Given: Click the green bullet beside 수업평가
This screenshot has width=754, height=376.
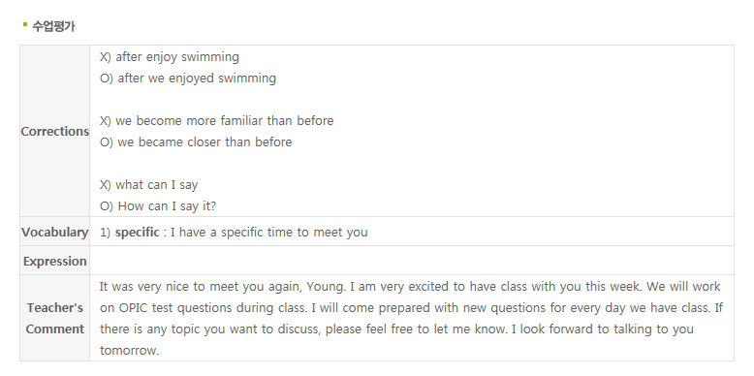Looking at the screenshot, I should (x=25, y=24).
